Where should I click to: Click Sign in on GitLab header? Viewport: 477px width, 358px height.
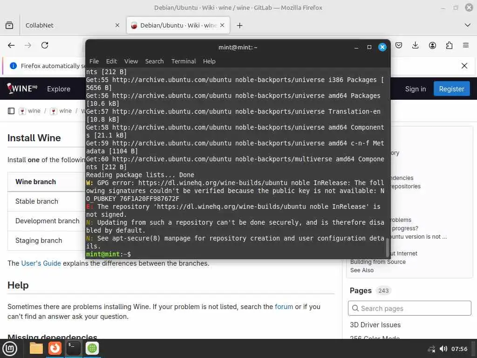pyautogui.click(x=415, y=89)
